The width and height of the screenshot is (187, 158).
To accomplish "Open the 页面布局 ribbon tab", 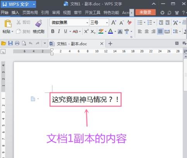I will 30,12.
